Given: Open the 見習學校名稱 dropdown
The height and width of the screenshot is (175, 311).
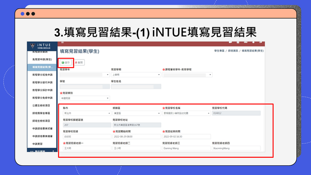Looking at the screenshot, I should [187, 113].
